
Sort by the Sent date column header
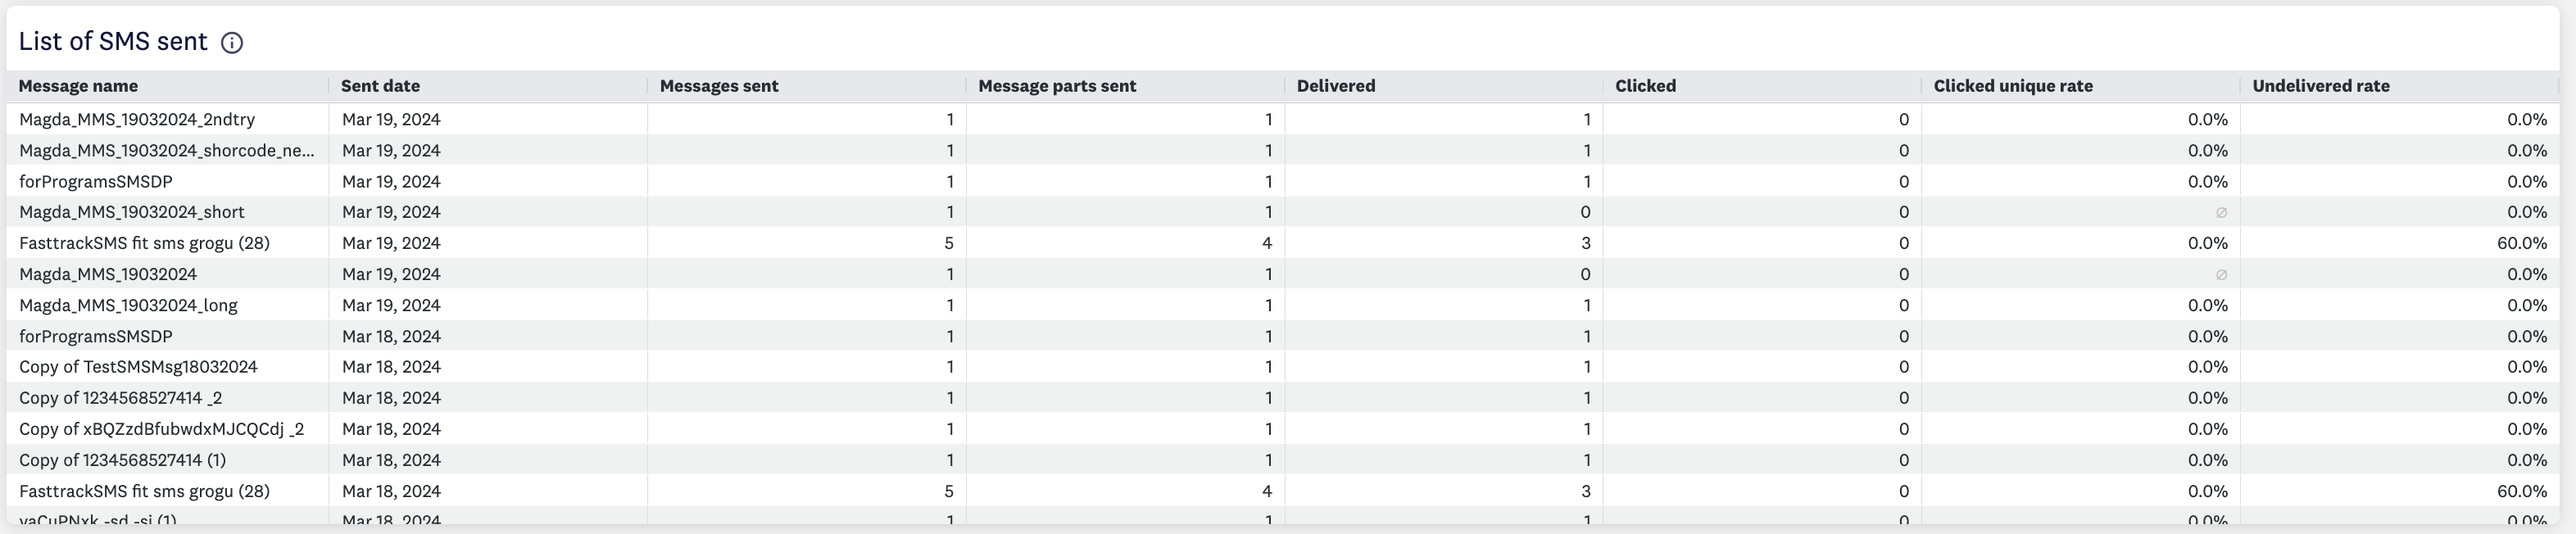click(x=380, y=86)
